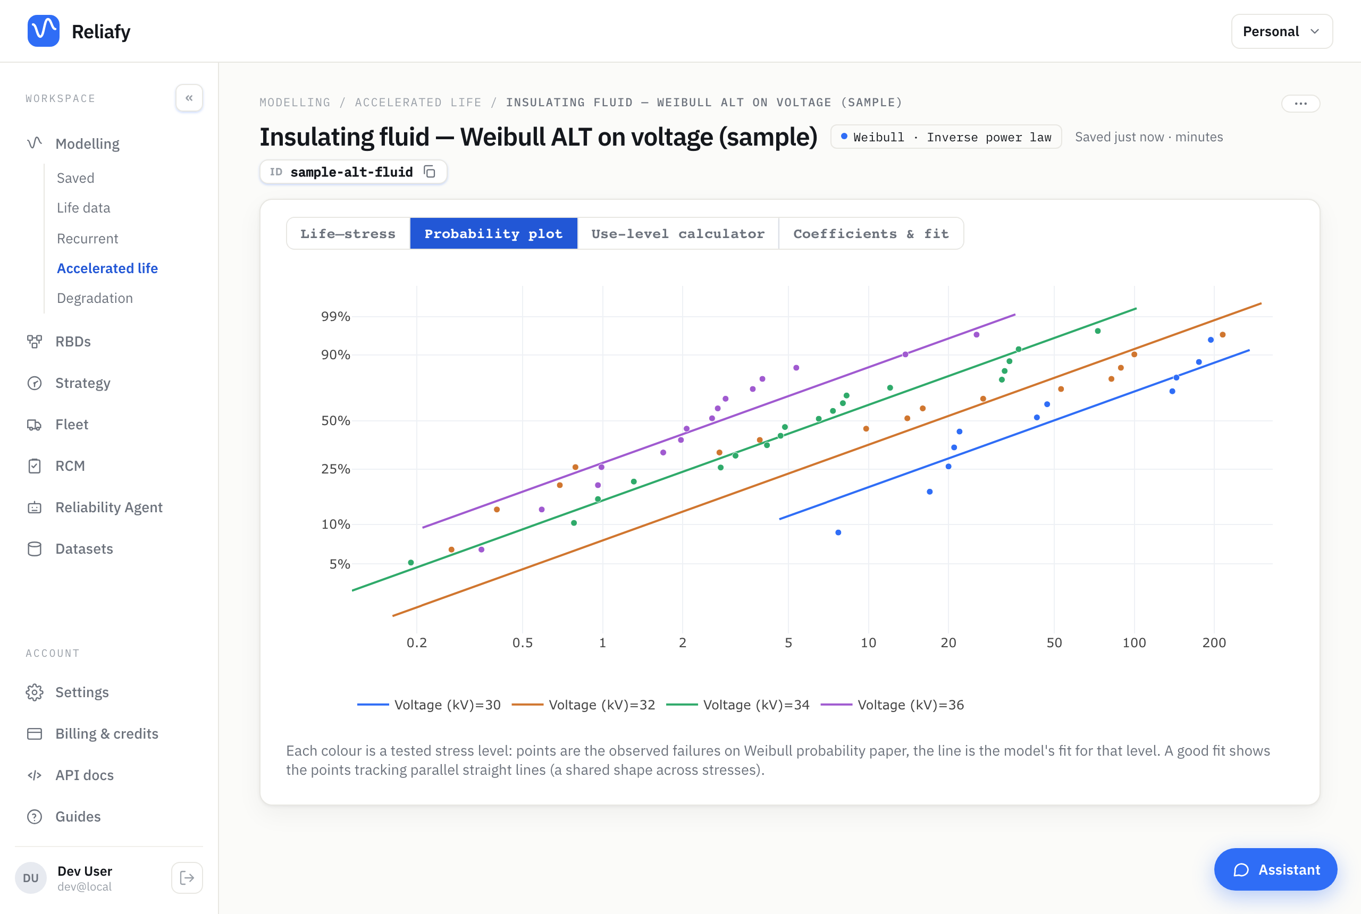
Task: Click the Reliability Agent robot icon
Action: [35, 507]
